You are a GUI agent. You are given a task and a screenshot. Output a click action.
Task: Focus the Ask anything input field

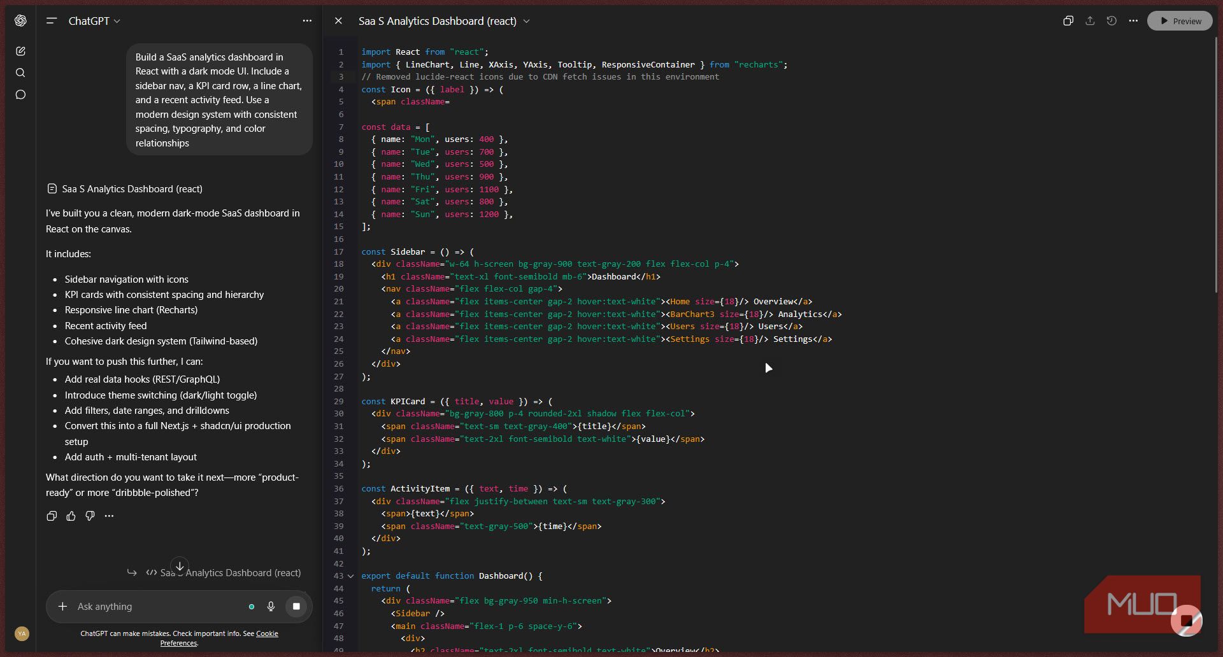click(159, 607)
